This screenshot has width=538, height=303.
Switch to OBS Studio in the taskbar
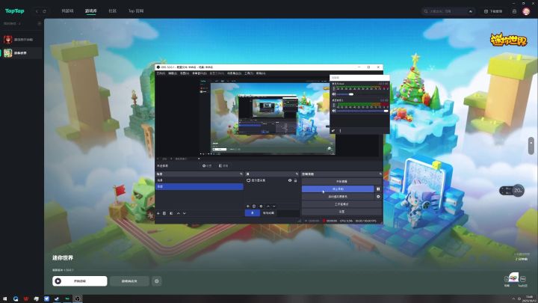[78, 299]
